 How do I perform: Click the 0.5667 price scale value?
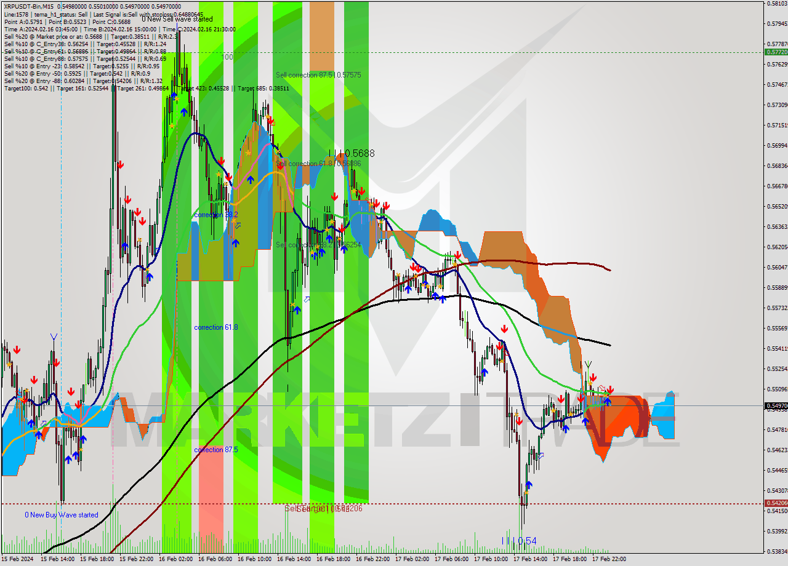[778, 186]
